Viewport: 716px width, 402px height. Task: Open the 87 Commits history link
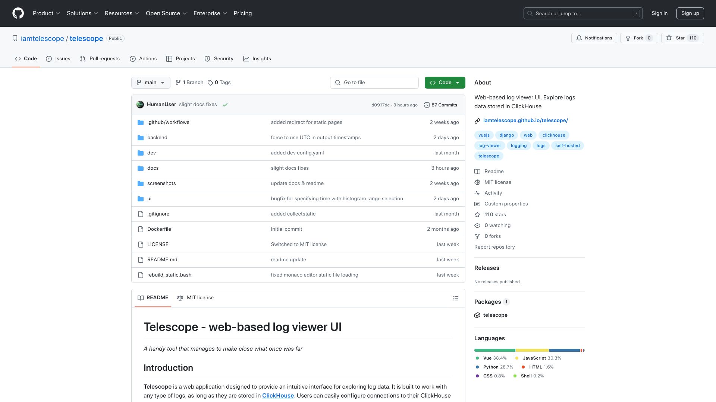coord(440,105)
